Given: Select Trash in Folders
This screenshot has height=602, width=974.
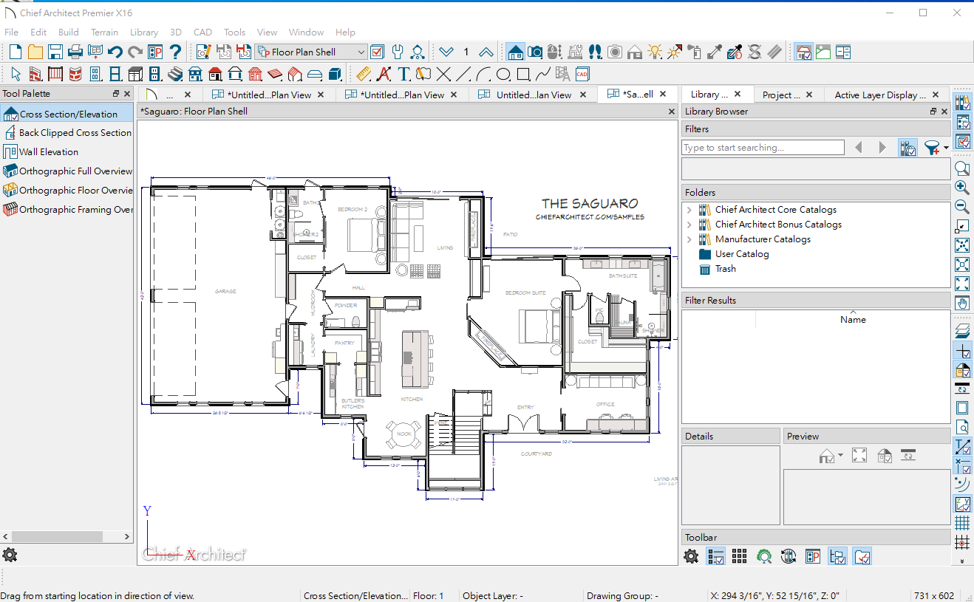Looking at the screenshot, I should click(x=725, y=269).
